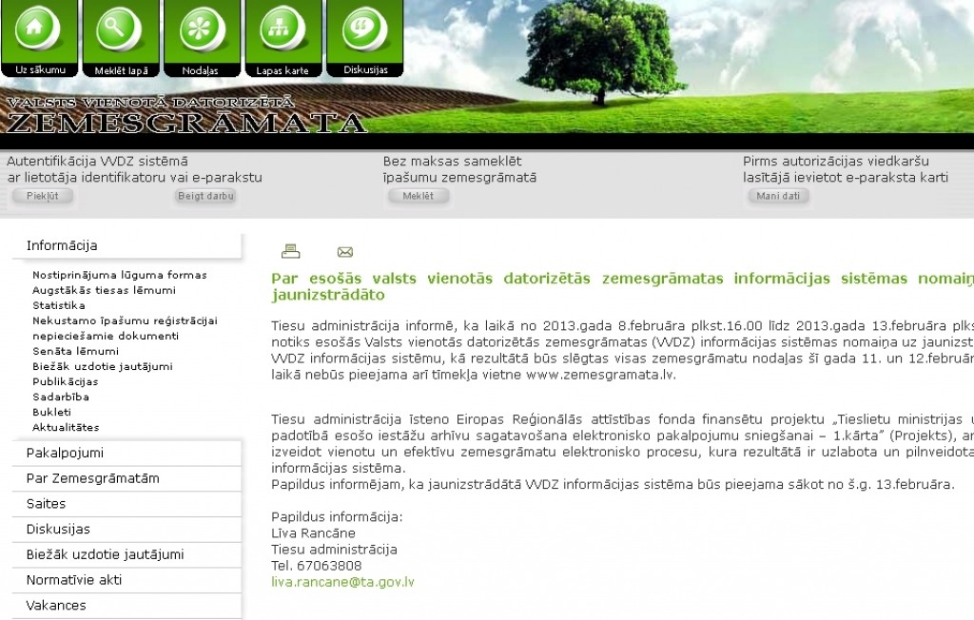Click the Zemesgrāmata logo banner
The height and width of the screenshot is (620, 974).
click(x=186, y=117)
